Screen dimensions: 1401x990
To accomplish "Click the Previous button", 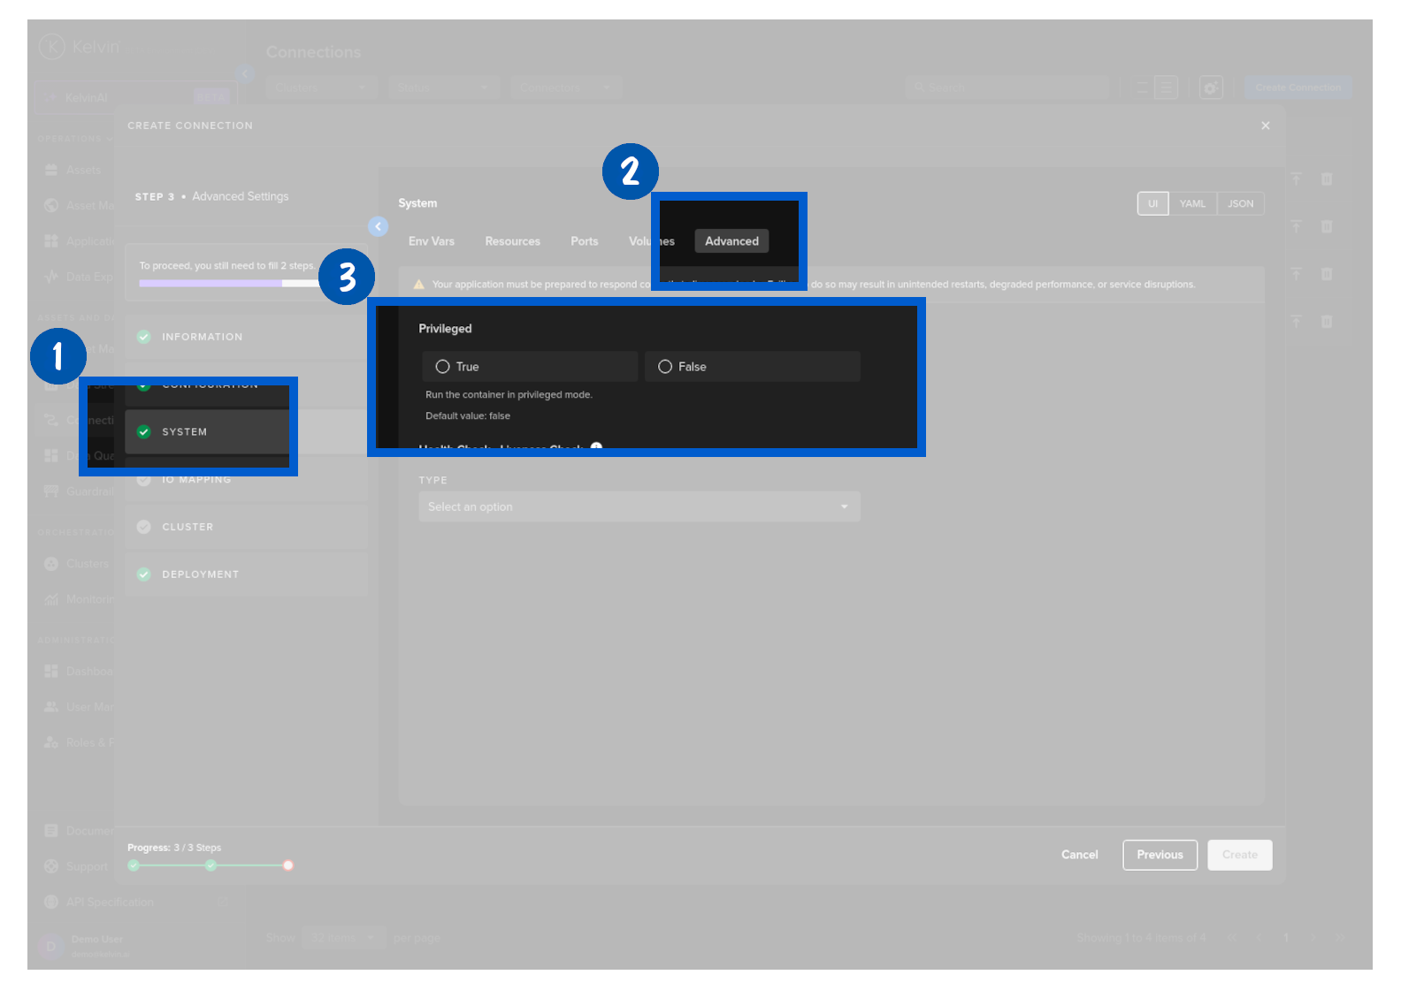I will [x=1159, y=855].
